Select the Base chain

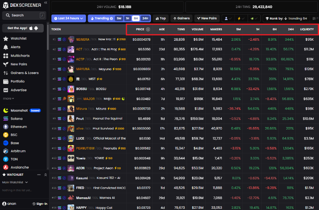(x=11, y=143)
